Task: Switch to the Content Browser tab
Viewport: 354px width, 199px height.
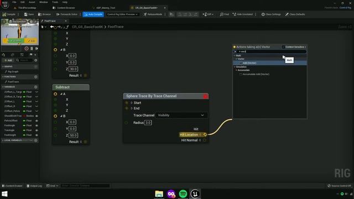Action: pyautogui.click(x=66, y=8)
